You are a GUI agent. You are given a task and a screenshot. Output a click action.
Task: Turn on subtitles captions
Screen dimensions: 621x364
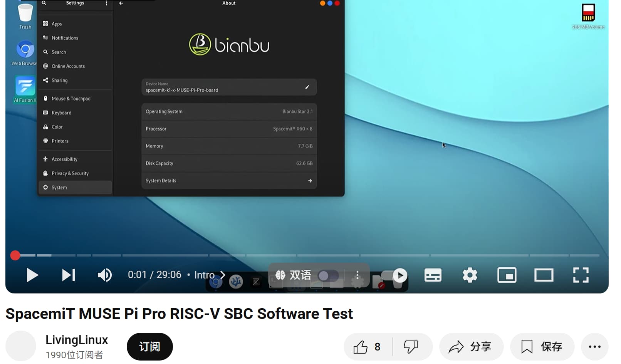[433, 275]
